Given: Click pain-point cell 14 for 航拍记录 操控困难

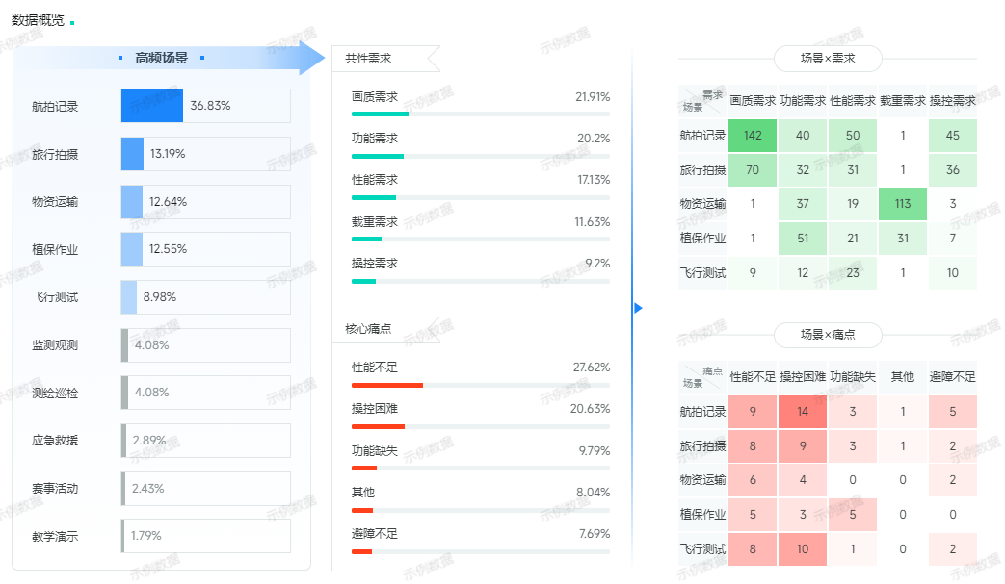Looking at the screenshot, I should (803, 412).
